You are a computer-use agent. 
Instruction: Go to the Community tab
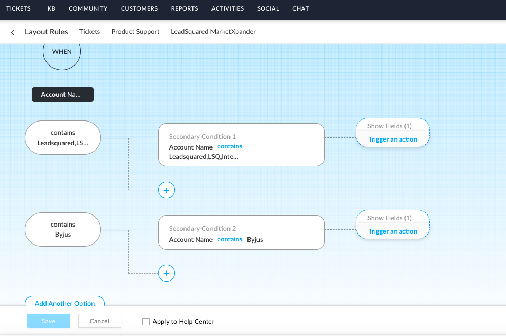(x=88, y=8)
